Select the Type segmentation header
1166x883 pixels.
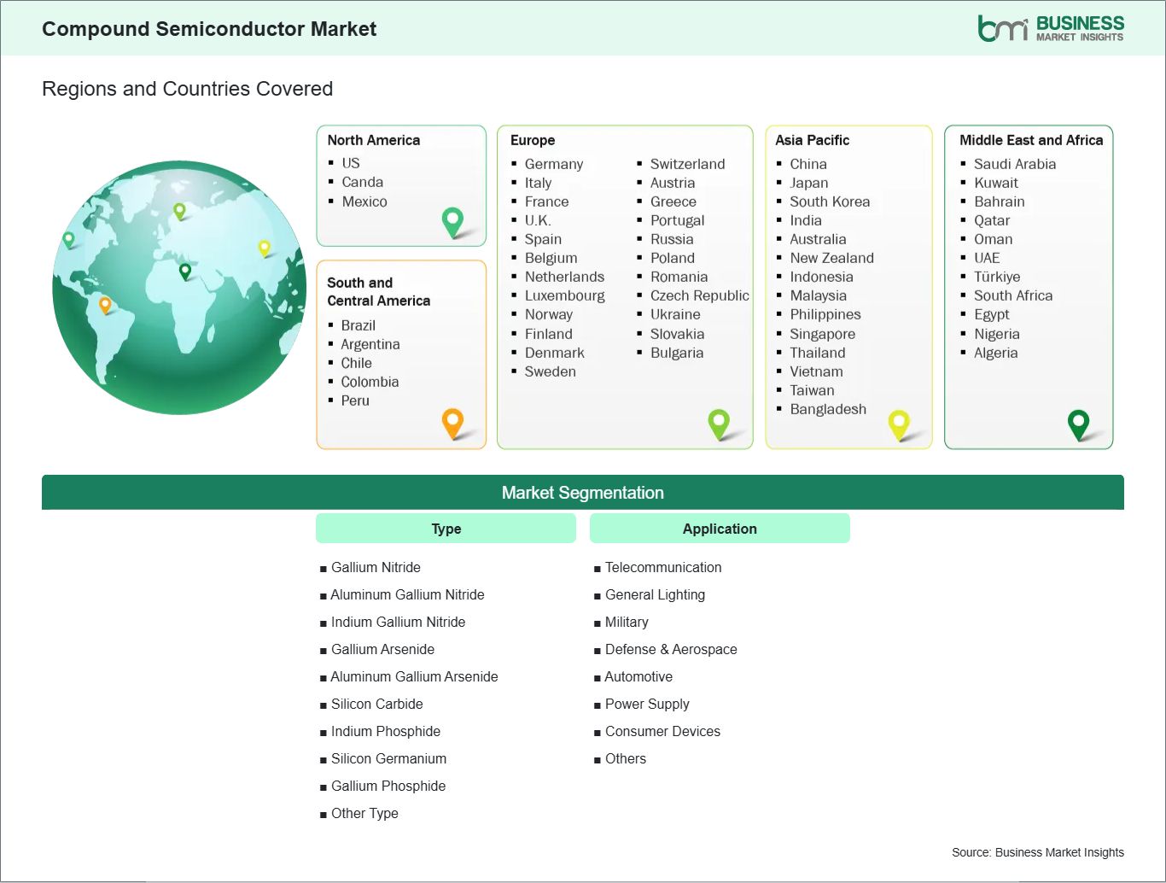point(446,529)
